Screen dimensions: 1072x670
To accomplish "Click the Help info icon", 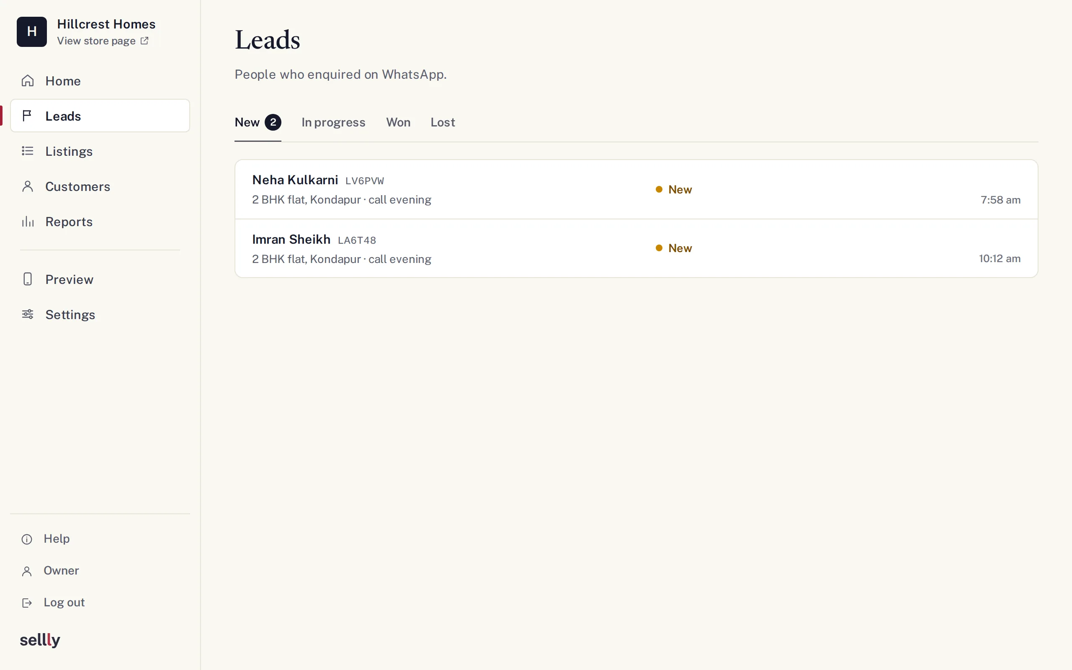I will click(27, 539).
